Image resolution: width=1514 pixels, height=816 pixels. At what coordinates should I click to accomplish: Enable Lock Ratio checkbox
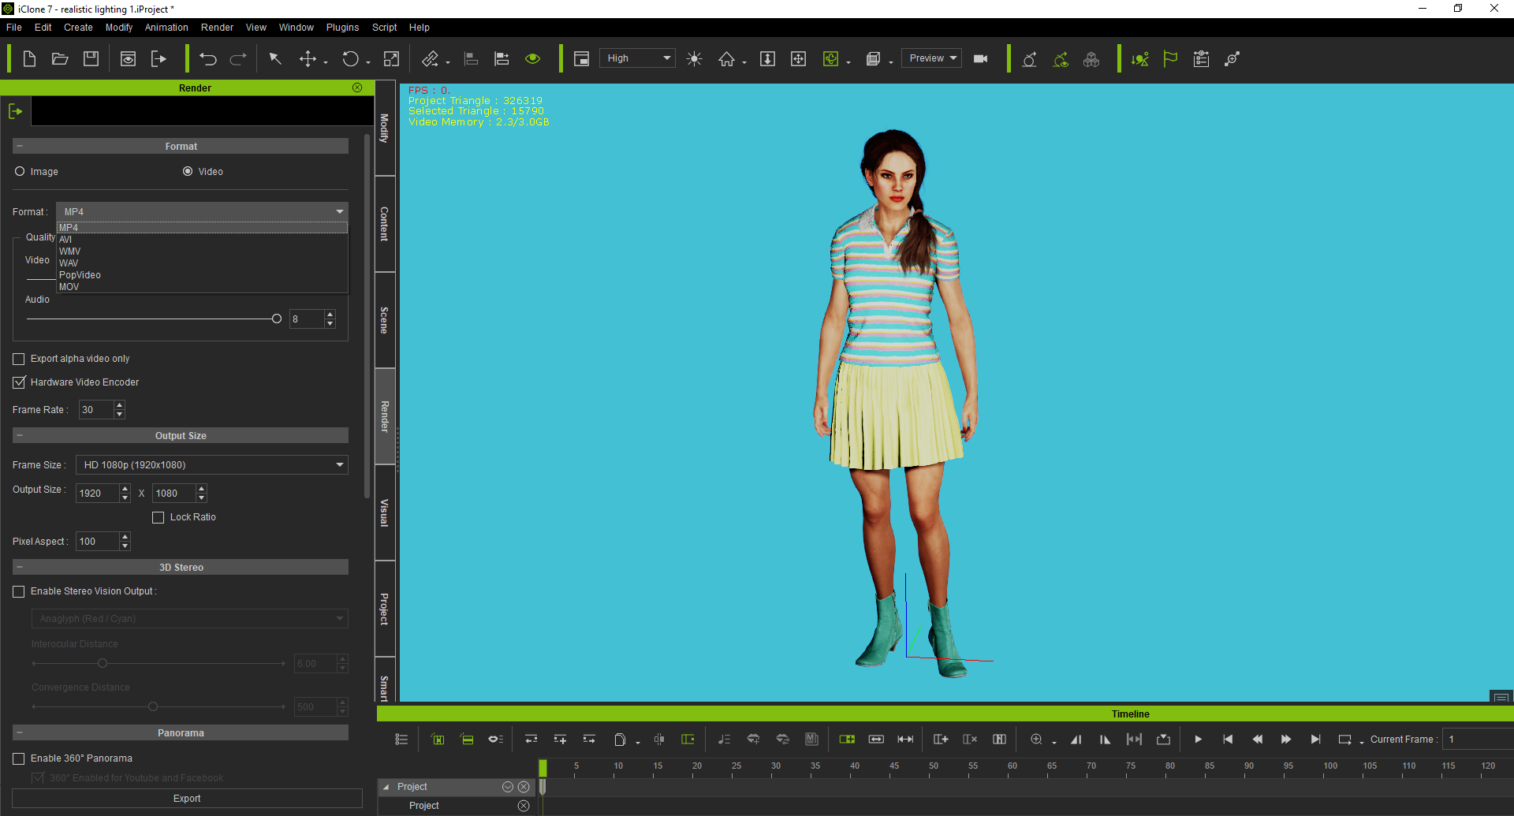(x=158, y=517)
